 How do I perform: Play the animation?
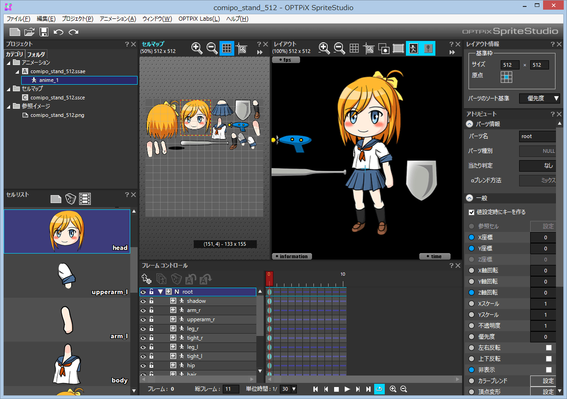click(347, 389)
